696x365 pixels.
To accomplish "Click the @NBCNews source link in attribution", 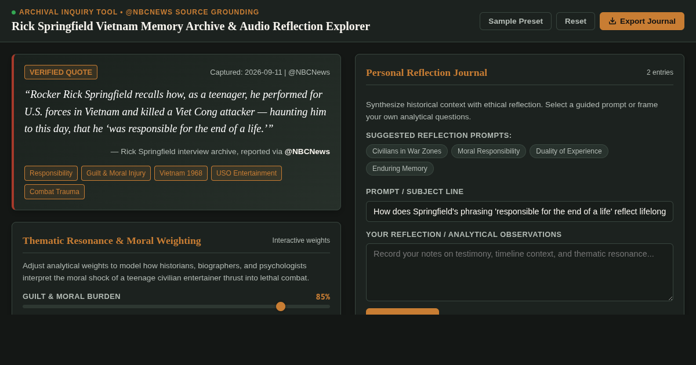I will pyautogui.click(x=307, y=151).
